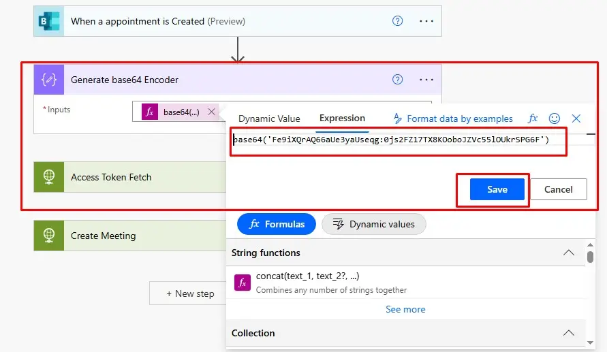Click the Bookings trigger icon
This screenshot has height=352, width=607.
[49, 21]
